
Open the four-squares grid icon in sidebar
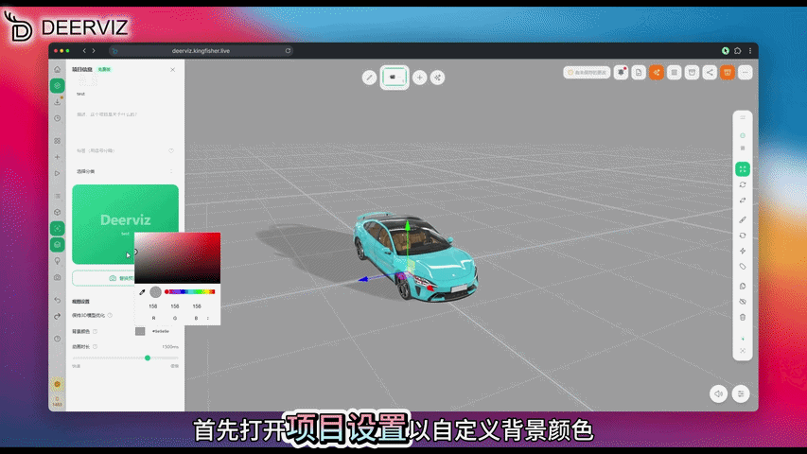57,141
